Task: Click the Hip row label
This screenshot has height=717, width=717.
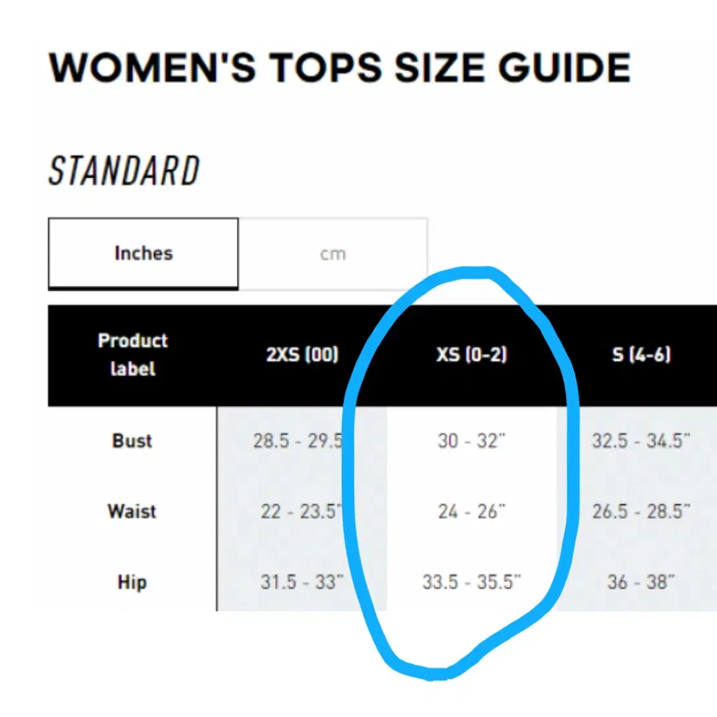Action: tap(132, 582)
